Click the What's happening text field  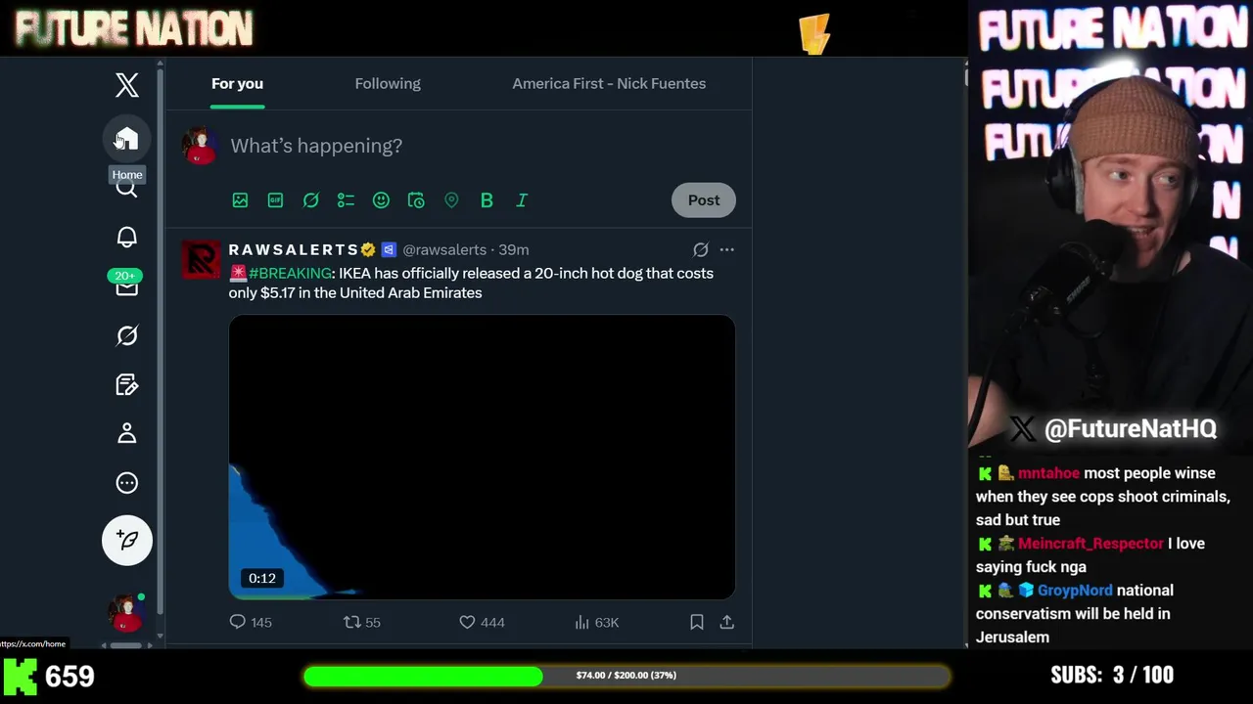482,146
